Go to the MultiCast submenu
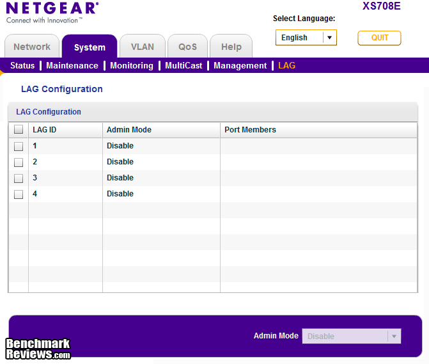This screenshot has height=364, width=429. pyautogui.click(x=183, y=66)
